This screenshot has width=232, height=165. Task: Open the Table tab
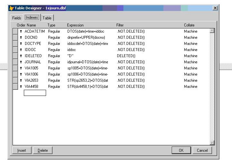(x=47, y=18)
